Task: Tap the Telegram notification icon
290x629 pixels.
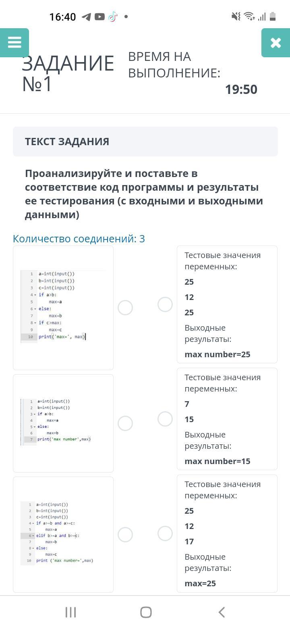Action: [86, 17]
